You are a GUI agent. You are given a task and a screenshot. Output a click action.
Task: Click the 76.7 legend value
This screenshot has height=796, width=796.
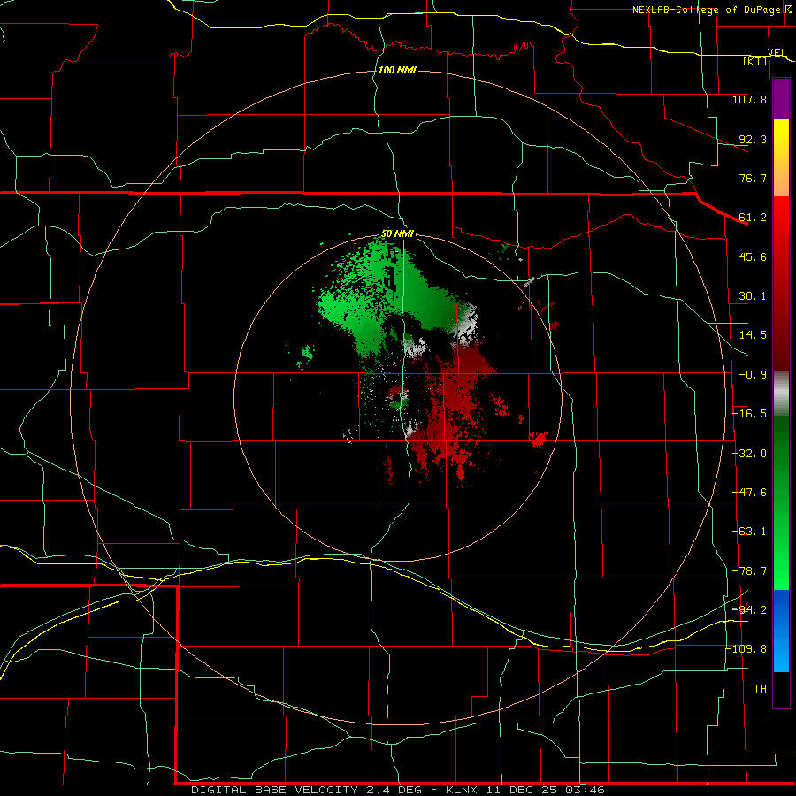point(753,178)
